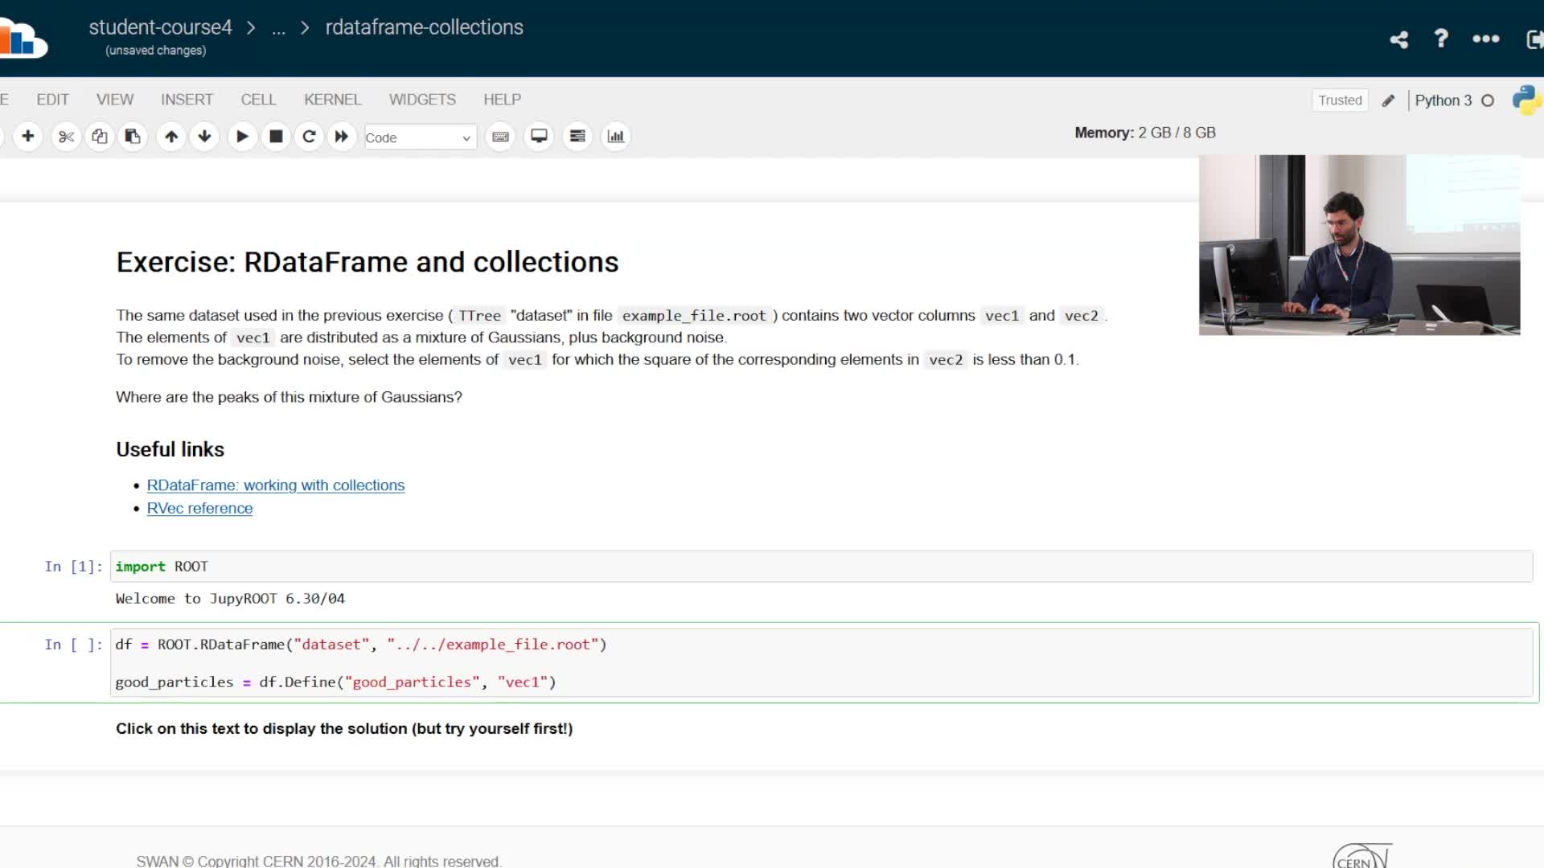Restart the kernel with circular arrow
1544x868 pixels.
(x=309, y=137)
